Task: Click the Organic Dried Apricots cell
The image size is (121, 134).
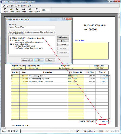Action: [48, 82]
